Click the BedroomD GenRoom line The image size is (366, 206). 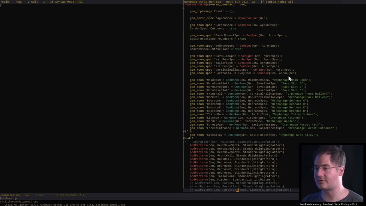pos(250,111)
